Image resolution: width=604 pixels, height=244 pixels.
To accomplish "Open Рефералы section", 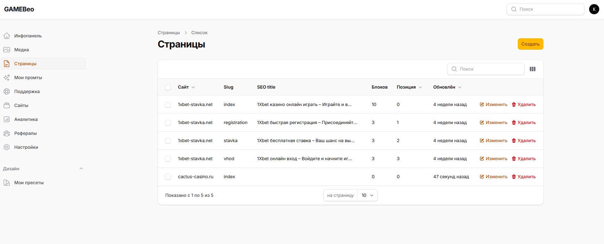I will (44, 133).
